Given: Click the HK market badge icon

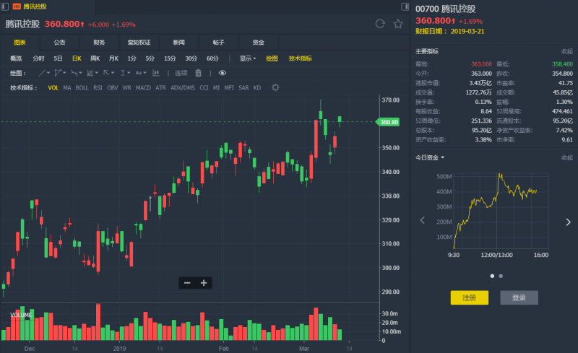Looking at the screenshot, I should pyautogui.click(x=17, y=6).
